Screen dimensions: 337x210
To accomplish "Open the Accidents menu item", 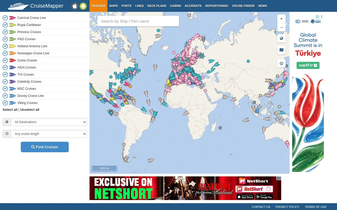I will pyautogui.click(x=193, y=6).
